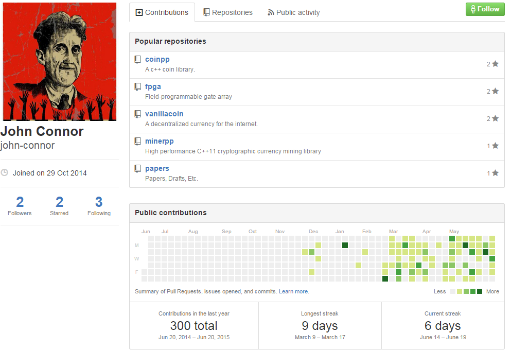Click the 'A decentralized currency for the internet.' text
Viewport: 511px width, 350px height.
pyautogui.click(x=201, y=124)
